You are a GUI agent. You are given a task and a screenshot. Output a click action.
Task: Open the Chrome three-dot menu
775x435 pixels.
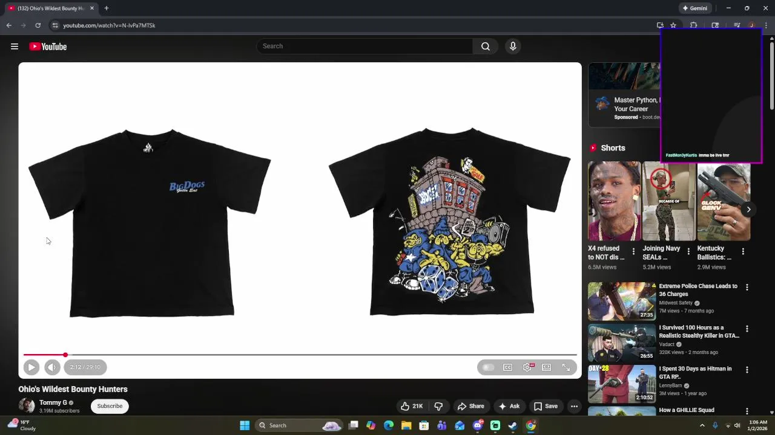click(766, 25)
